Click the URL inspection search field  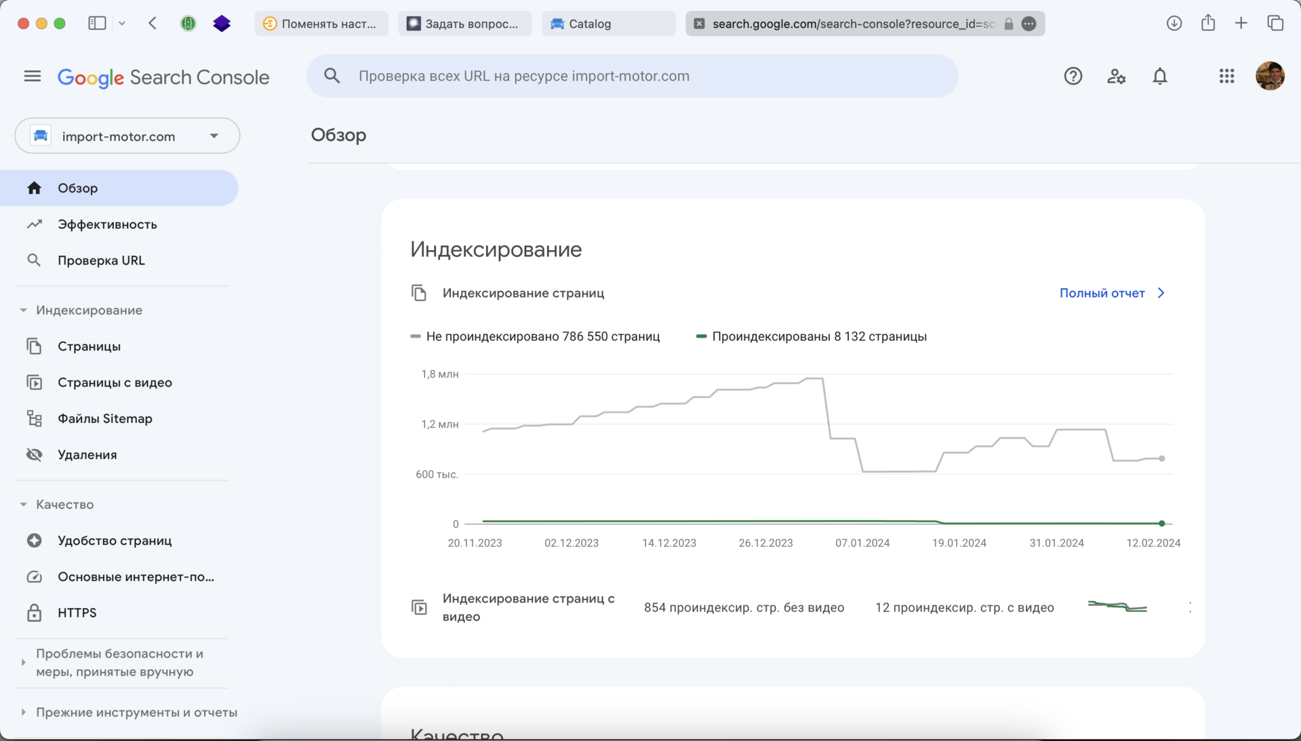tap(632, 76)
